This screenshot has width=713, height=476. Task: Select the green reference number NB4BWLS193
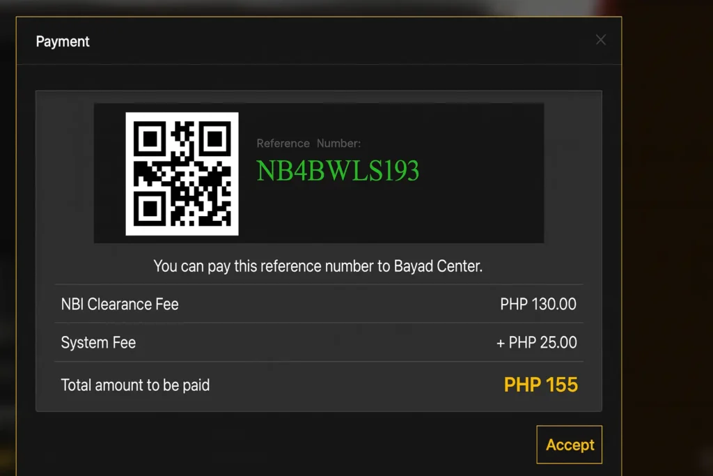click(338, 170)
